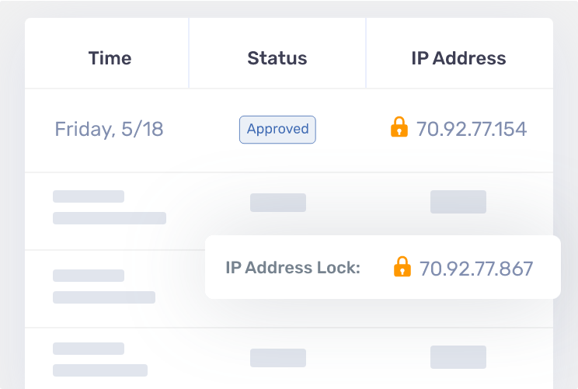
Task: Click bottom row's status placeholder block
Action: pos(278,358)
